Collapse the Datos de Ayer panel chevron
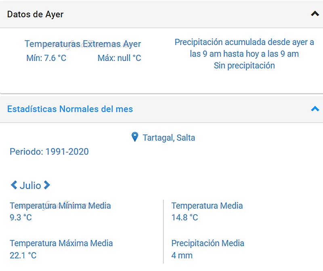The width and height of the screenshot is (323, 271). [315, 14]
